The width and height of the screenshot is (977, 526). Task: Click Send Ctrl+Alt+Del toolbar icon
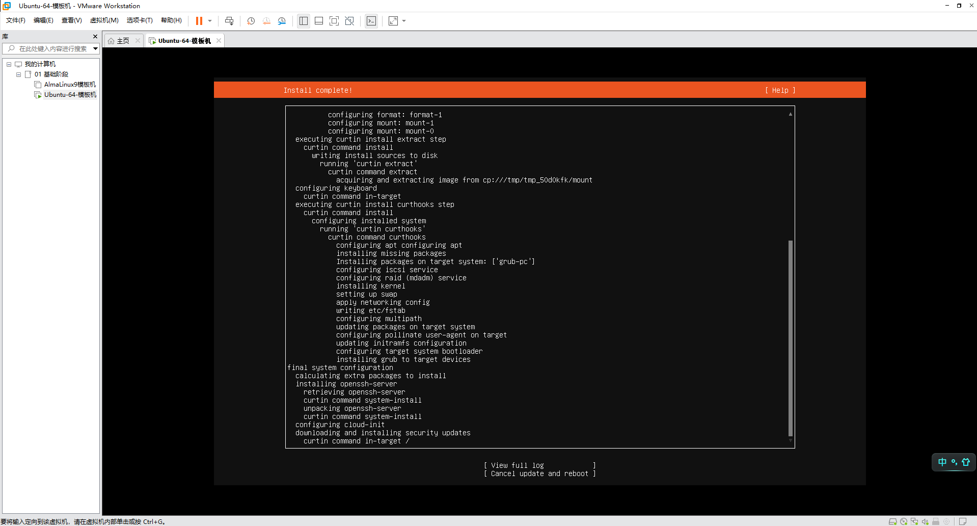pyautogui.click(x=229, y=21)
